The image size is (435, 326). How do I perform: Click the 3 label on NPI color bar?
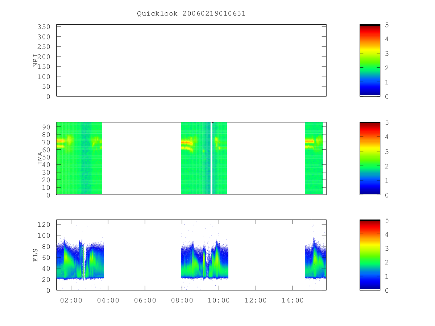pos(386,54)
